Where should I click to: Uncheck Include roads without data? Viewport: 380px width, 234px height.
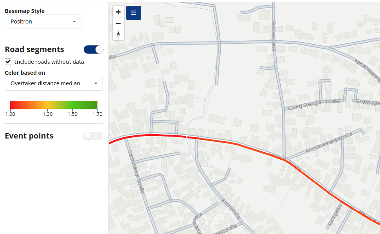(8, 61)
